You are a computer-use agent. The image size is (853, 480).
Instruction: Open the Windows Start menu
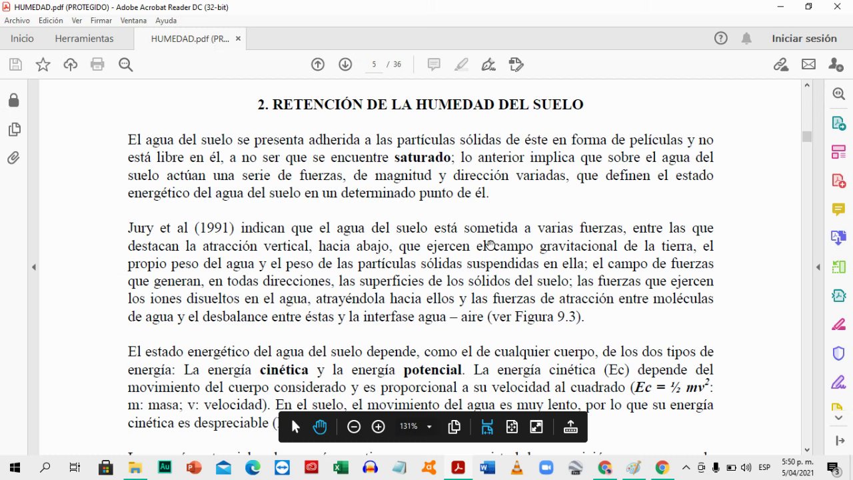[15, 467]
